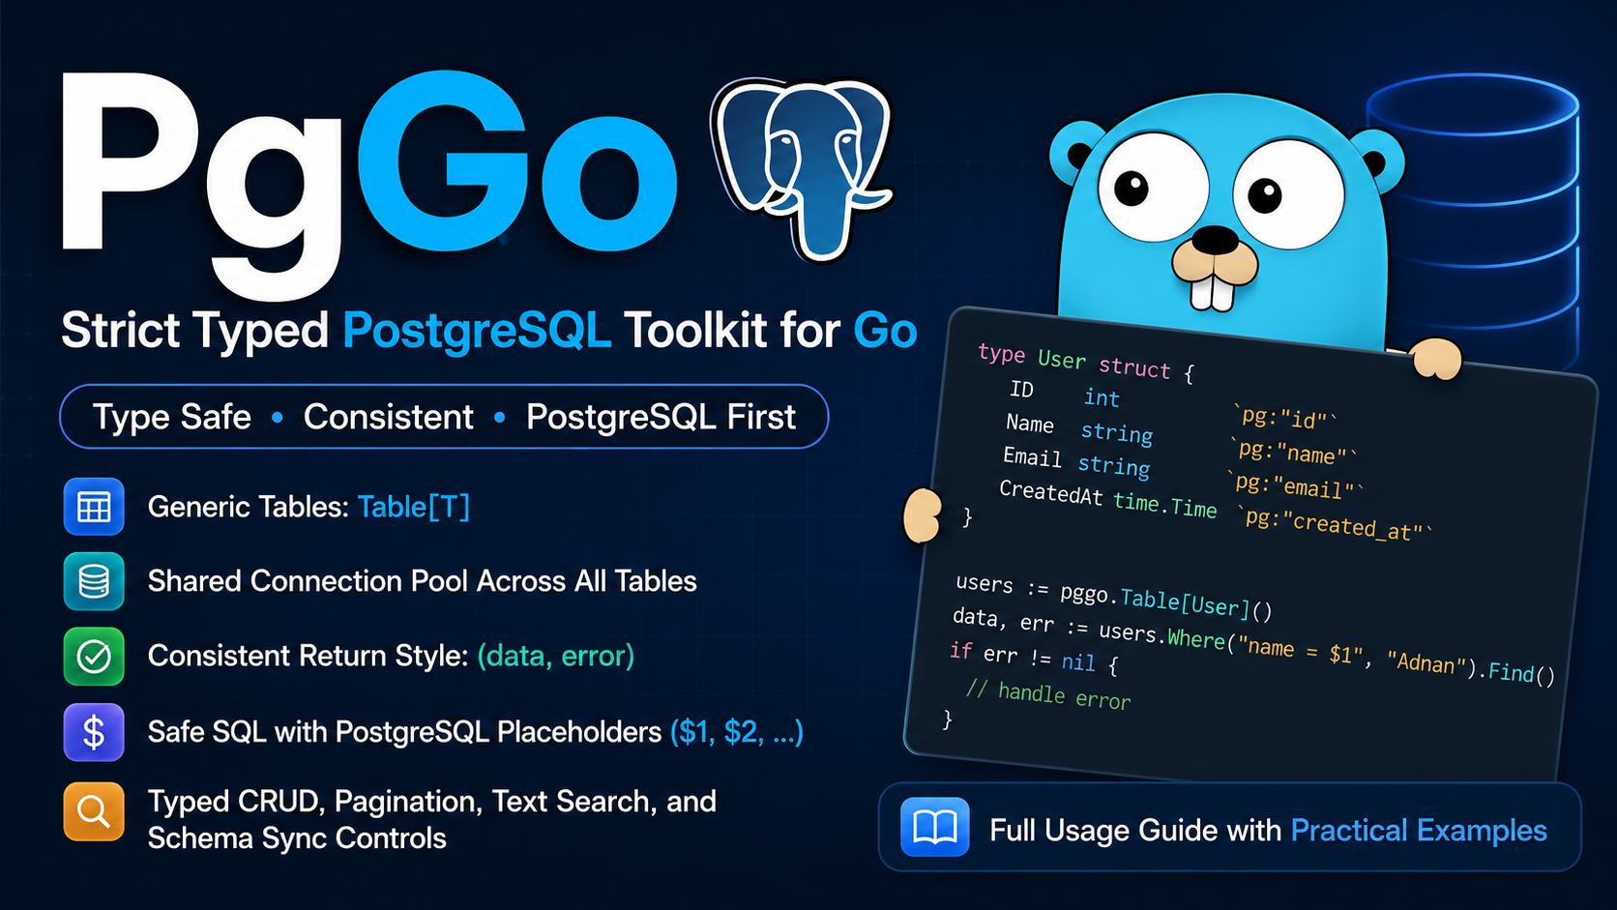This screenshot has height=910, width=1617.
Task: Click the blue table grid icon
Action: pos(94,507)
